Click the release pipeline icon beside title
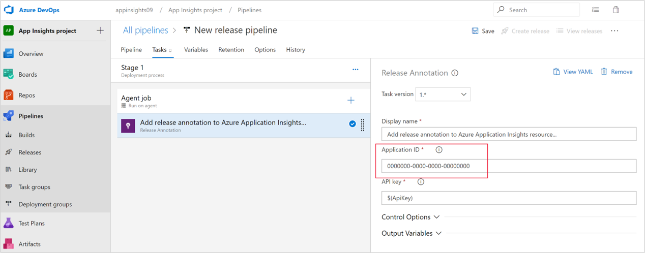 (187, 30)
